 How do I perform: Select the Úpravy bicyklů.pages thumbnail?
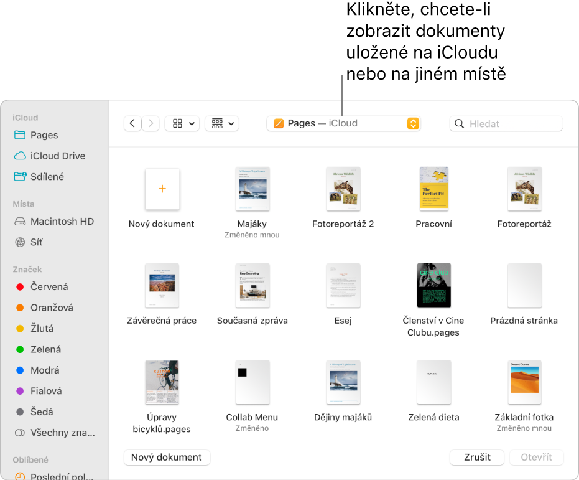162,382
